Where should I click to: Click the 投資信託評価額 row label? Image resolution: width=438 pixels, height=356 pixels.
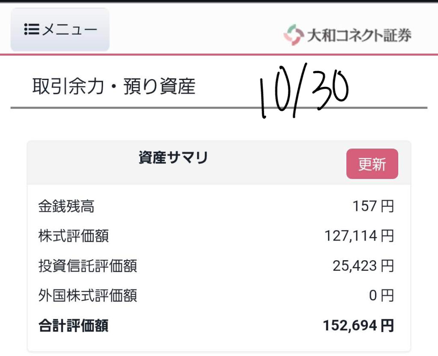(88, 266)
